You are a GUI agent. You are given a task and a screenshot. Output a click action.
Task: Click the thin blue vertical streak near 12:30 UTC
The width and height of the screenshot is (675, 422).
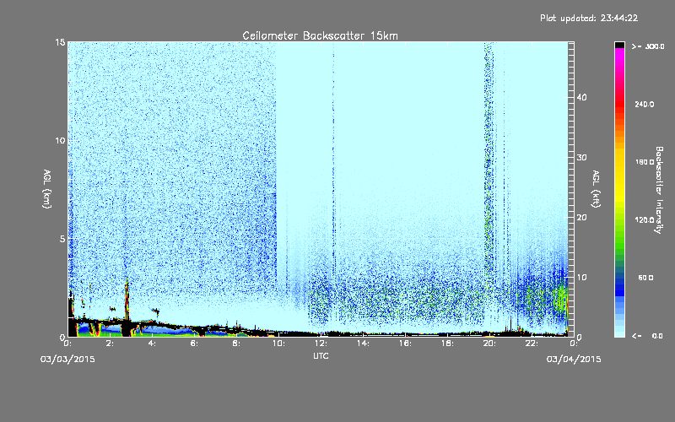pyautogui.click(x=333, y=160)
